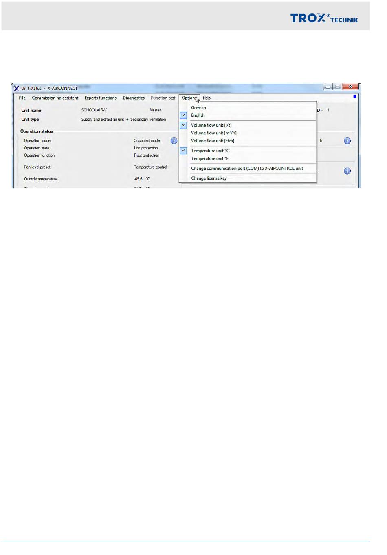Click the Operation function label
This screenshot has height=555, width=387.
[39, 155]
